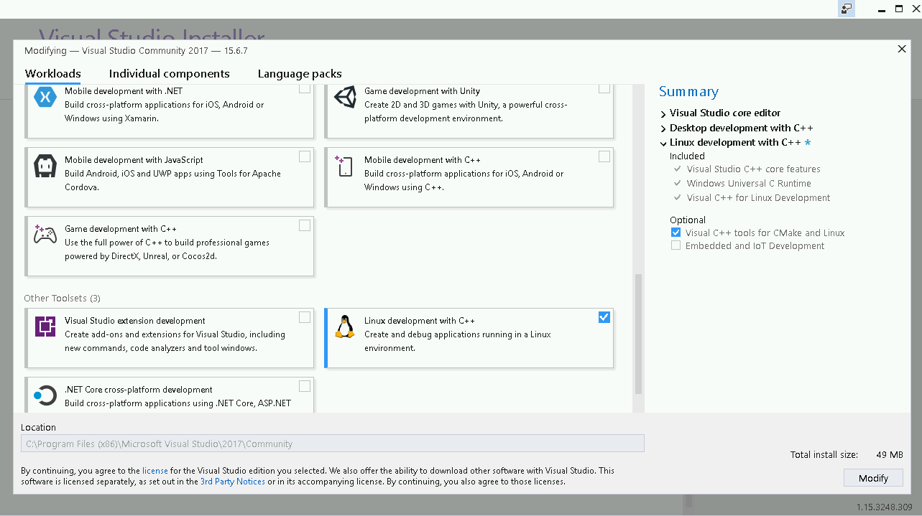
Task: Click the Included section label
Action: click(x=687, y=156)
